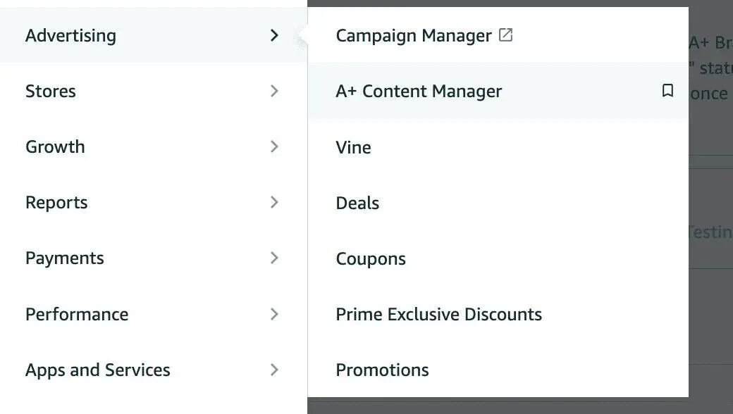Choose the Payments menu label
The image size is (733, 414).
65,258
